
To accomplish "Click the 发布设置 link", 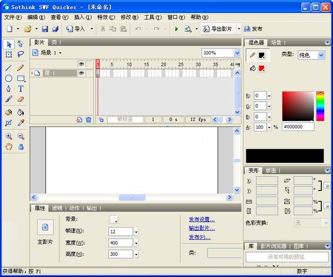I will pos(201,219).
